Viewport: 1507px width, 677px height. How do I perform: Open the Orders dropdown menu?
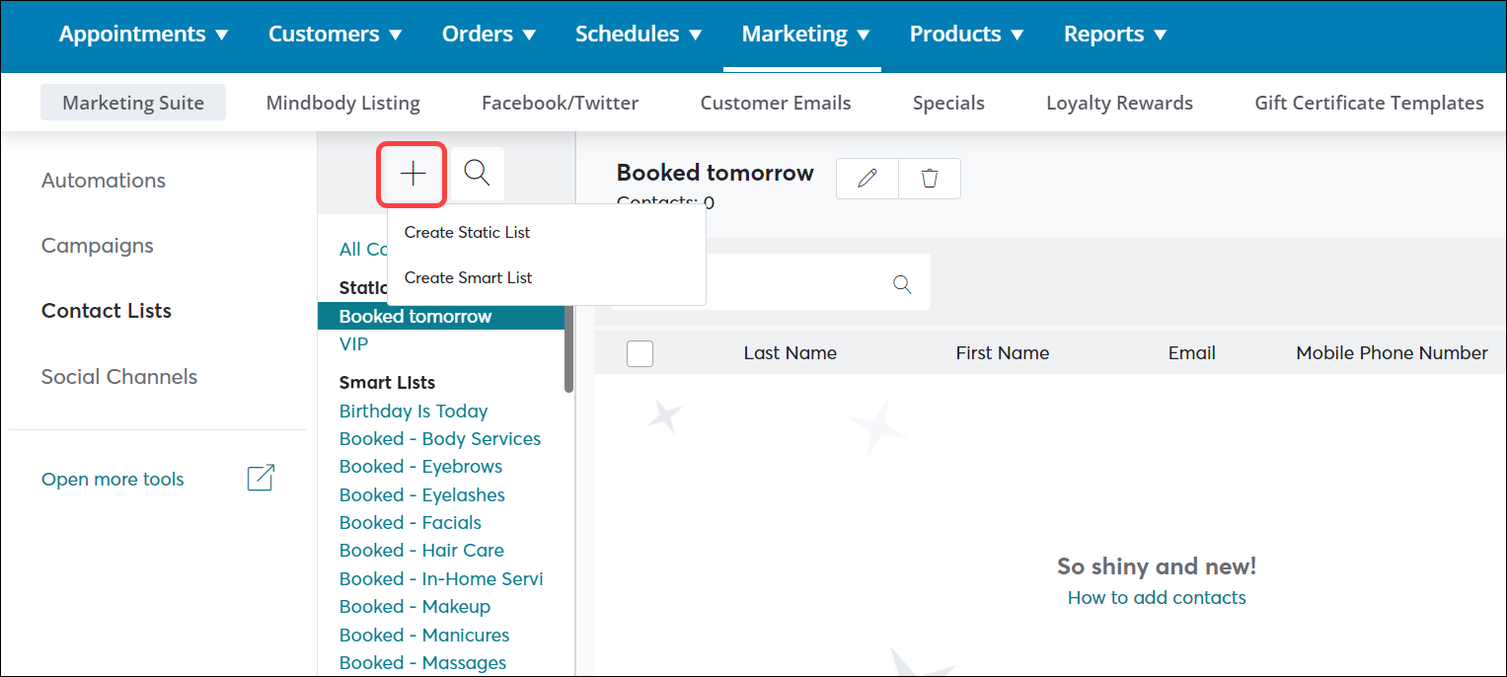pyautogui.click(x=490, y=35)
